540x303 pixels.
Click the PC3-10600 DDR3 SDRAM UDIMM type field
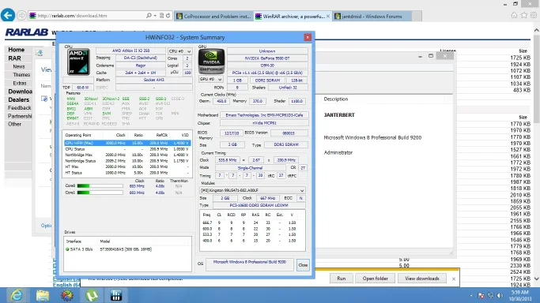click(259, 205)
